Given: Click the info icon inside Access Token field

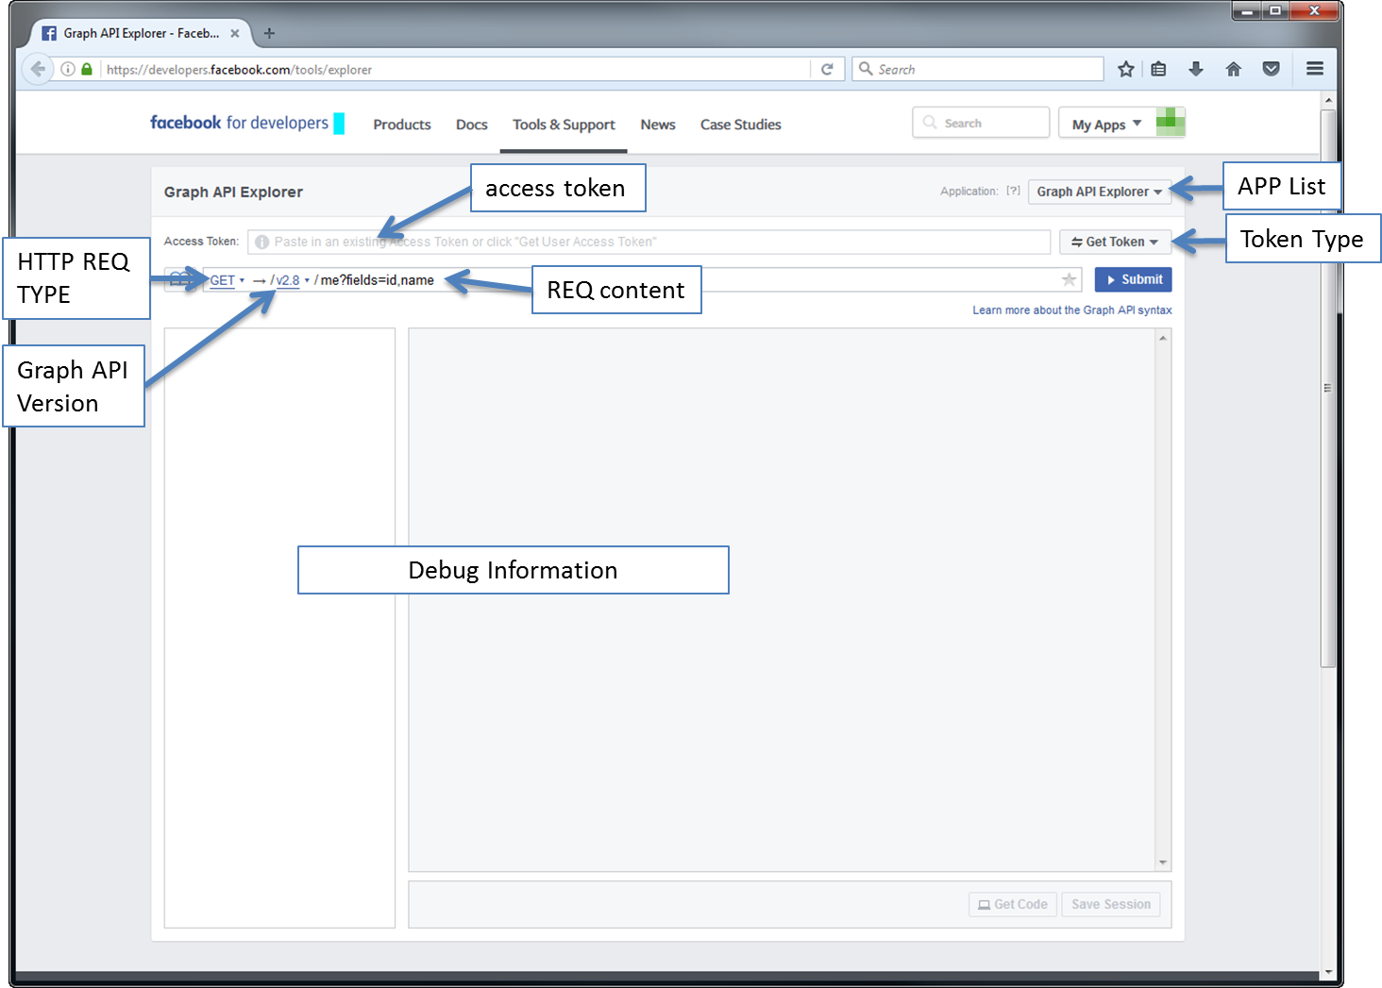Looking at the screenshot, I should (262, 242).
